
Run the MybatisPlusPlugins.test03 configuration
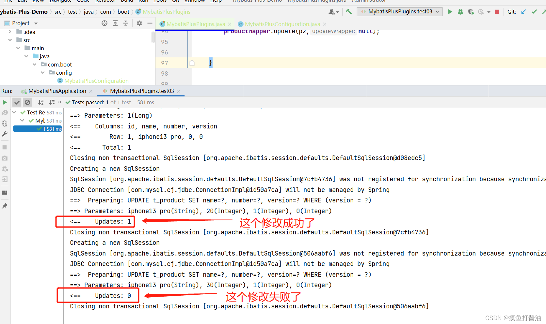(450, 12)
